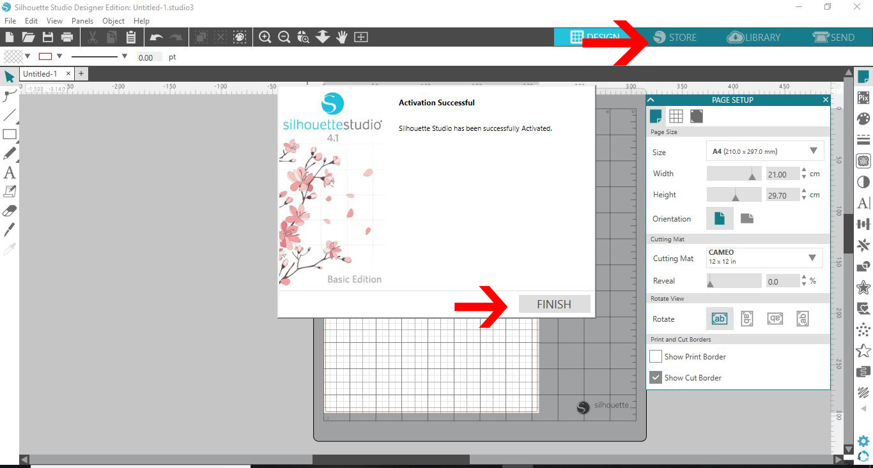Image resolution: width=873 pixels, height=468 pixels.
Task: Open the Panels menu
Action: point(82,20)
